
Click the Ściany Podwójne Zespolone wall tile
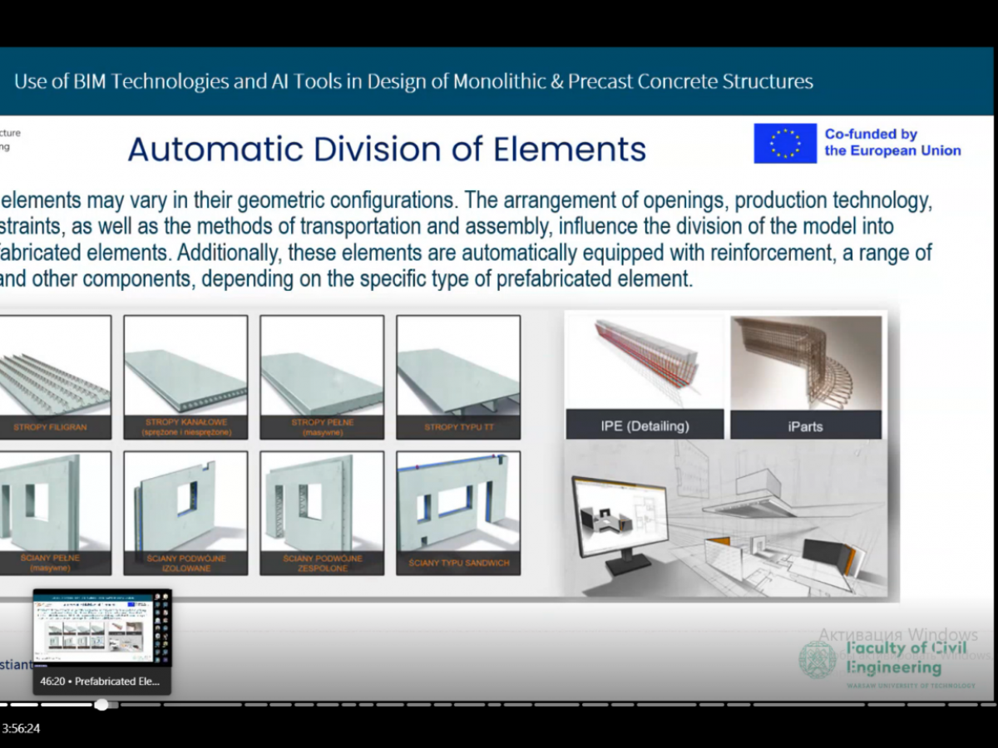[x=322, y=513]
